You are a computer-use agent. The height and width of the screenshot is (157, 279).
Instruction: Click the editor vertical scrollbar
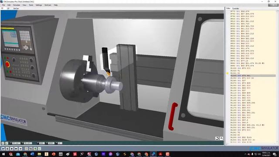tap(277, 77)
